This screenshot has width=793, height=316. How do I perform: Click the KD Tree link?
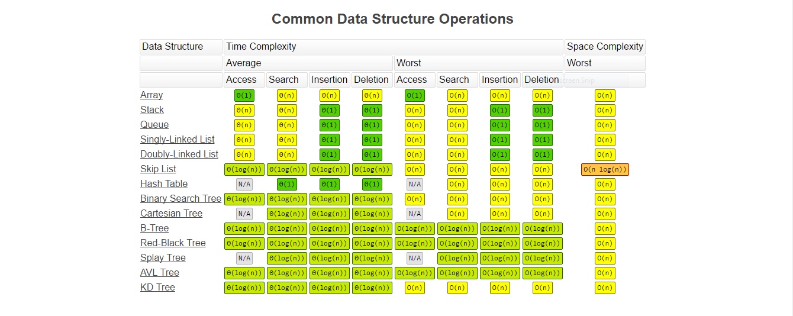[x=157, y=288]
